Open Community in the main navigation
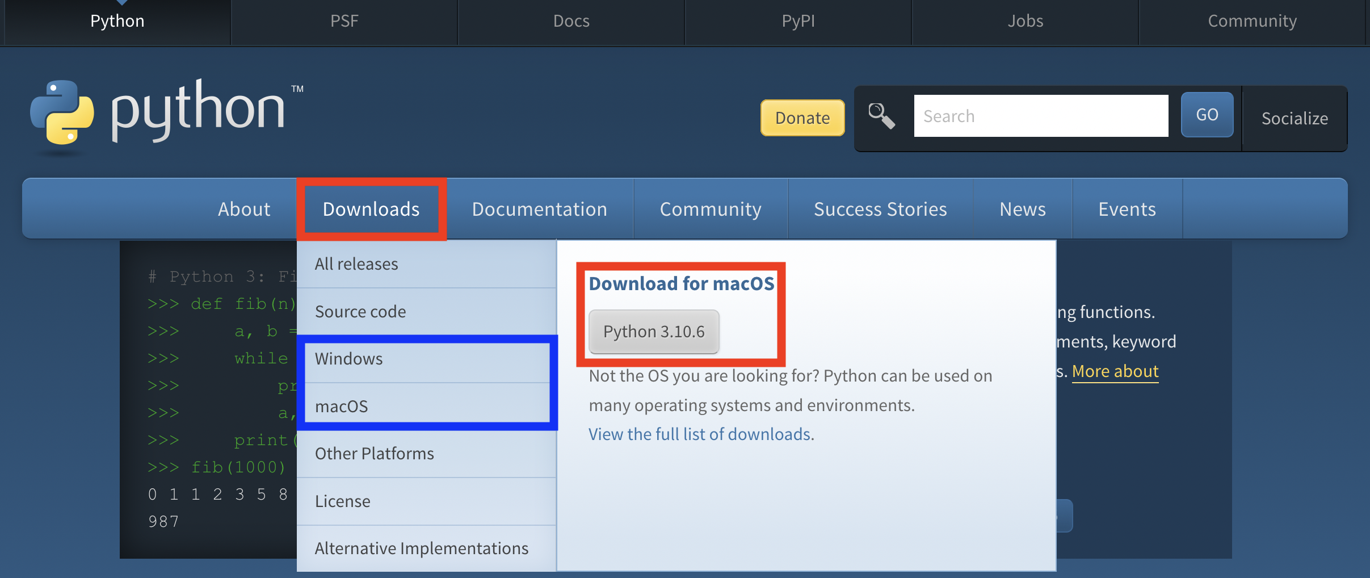This screenshot has width=1370, height=578. coord(711,209)
